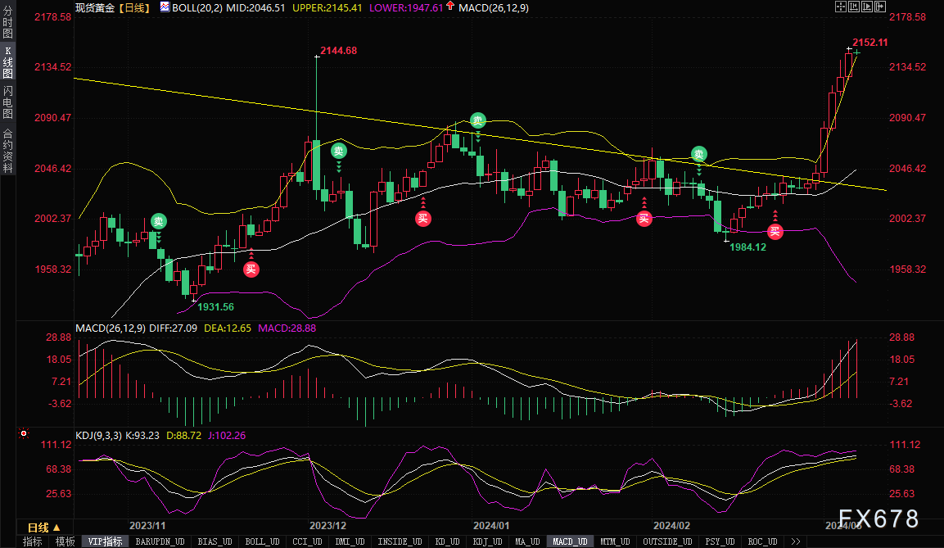Open 闪电图 view in left sidebar
Image resolution: width=944 pixels, height=548 pixels.
point(8,102)
